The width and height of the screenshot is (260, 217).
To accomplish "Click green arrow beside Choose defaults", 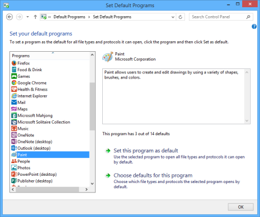I will pos(108,175).
